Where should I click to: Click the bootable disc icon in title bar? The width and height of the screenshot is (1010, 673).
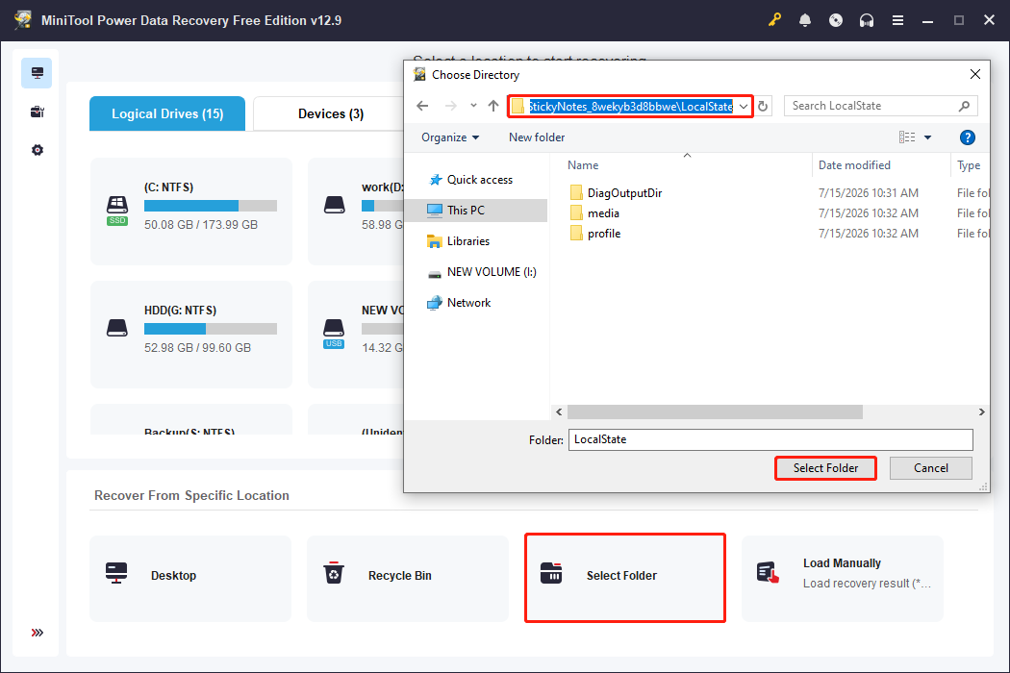point(836,20)
